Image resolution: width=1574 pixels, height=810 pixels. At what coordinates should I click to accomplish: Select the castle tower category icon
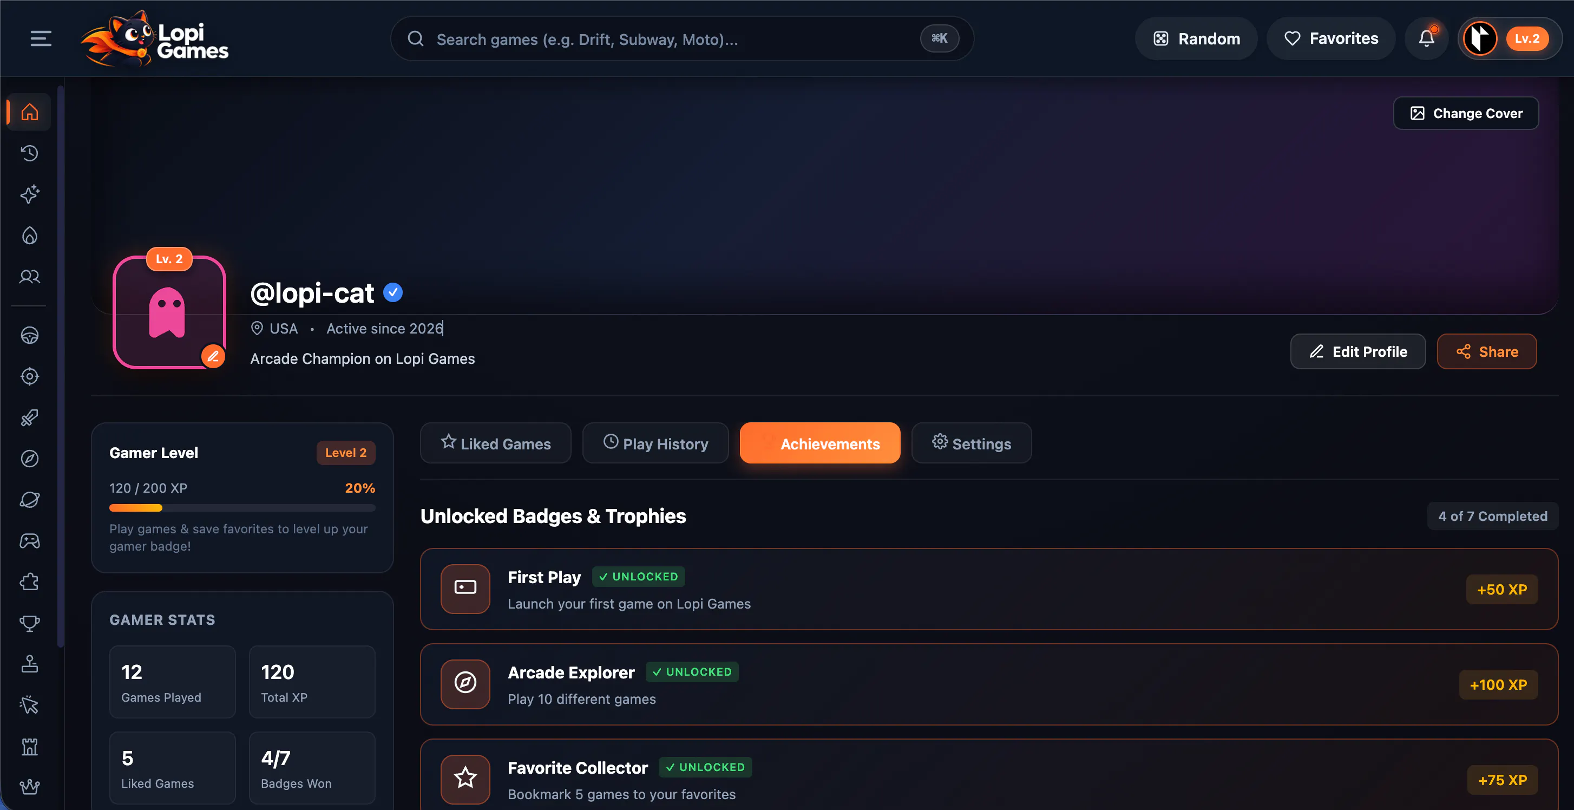29,747
